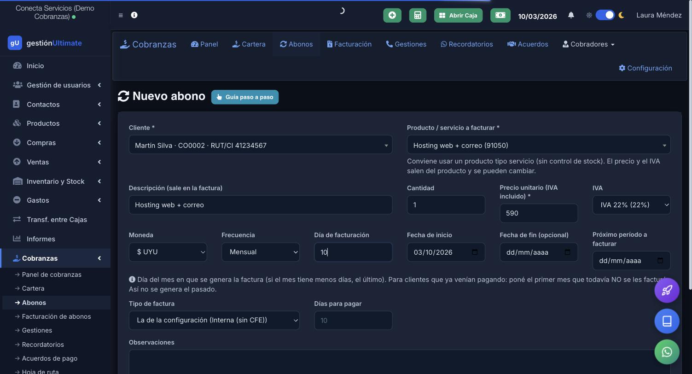Open the Frecuencia Mensual dropdown
692x374 pixels.
pyautogui.click(x=261, y=252)
